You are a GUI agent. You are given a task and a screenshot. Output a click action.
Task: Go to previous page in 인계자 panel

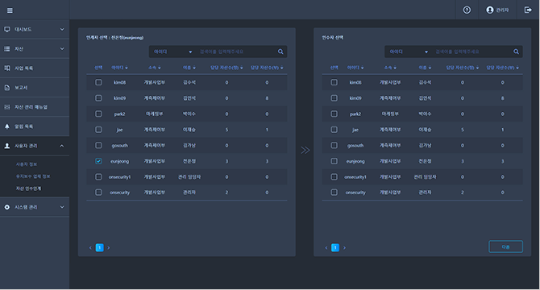[90, 247]
